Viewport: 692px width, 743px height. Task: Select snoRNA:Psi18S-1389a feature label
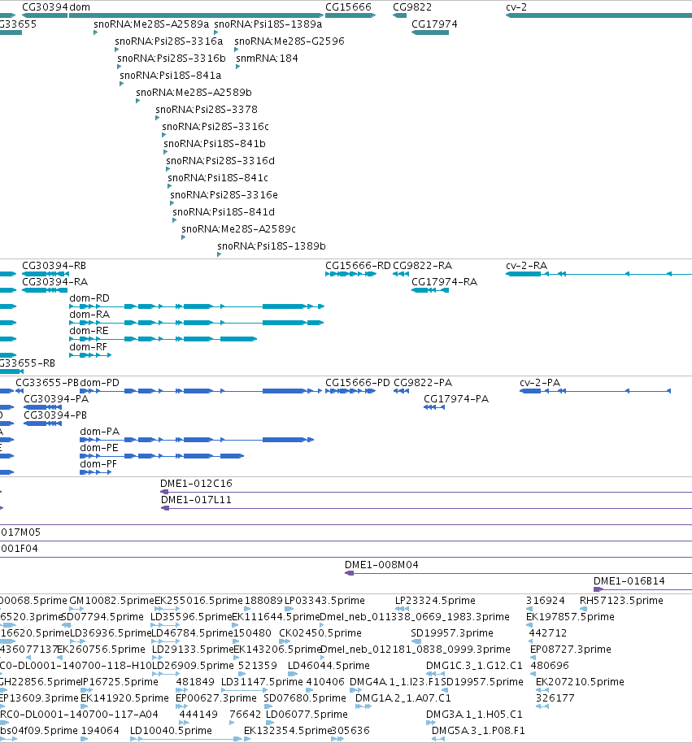coord(268,24)
